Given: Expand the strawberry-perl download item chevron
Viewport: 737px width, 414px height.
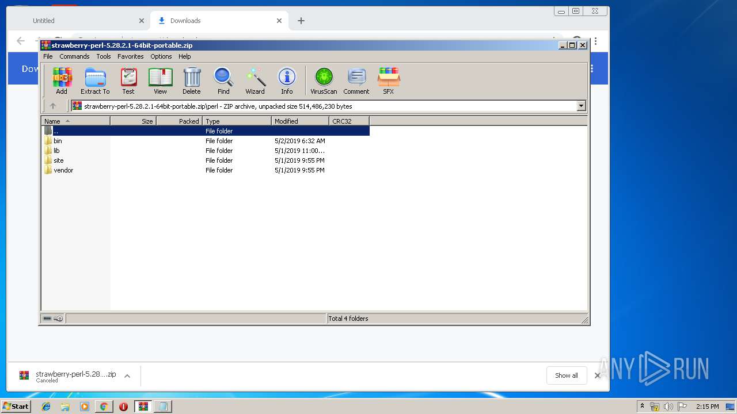Looking at the screenshot, I should (x=127, y=376).
